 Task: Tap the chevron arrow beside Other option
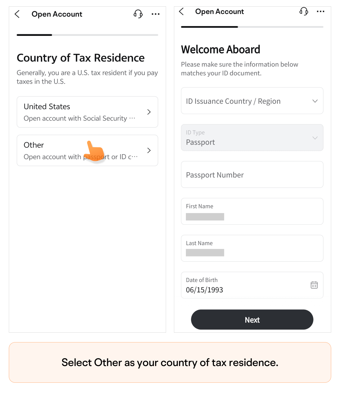point(149,150)
